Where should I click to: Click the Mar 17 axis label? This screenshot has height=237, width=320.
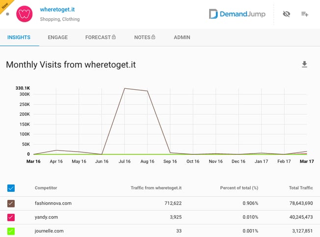307,161
